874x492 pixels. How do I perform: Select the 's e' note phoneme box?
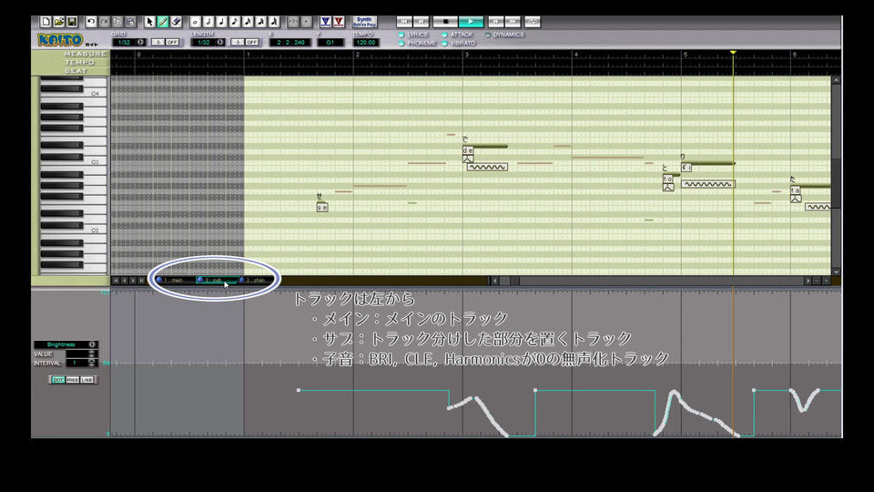[x=322, y=208]
